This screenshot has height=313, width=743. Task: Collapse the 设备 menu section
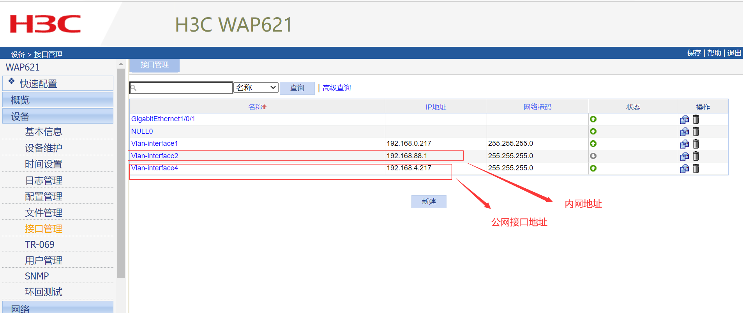(58, 116)
